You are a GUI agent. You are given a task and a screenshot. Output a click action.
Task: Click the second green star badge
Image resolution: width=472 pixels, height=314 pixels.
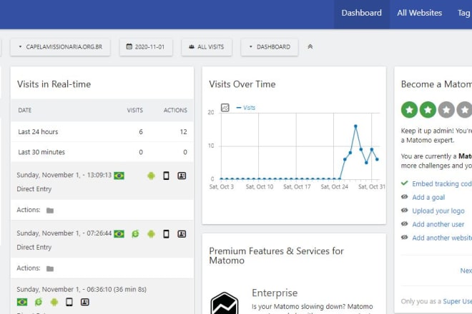[428, 110]
